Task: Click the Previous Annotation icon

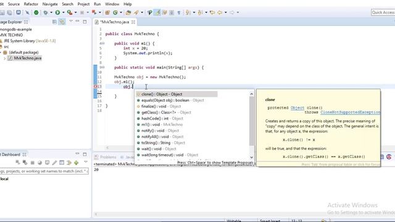Action: point(201,12)
